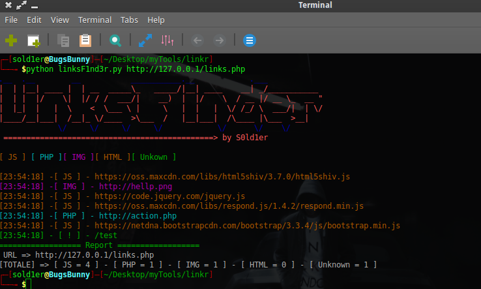
Task: Click the '[ IMG ]' legend label
Action: click(x=78, y=157)
